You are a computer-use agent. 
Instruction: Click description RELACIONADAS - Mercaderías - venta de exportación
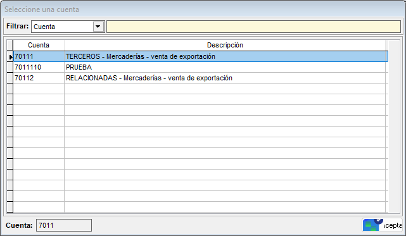pyautogui.click(x=225, y=78)
